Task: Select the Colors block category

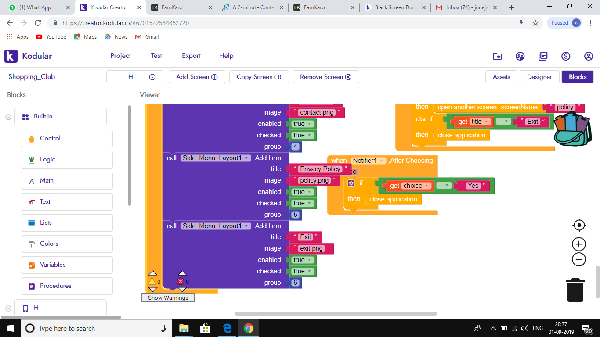Action: tap(49, 244)
